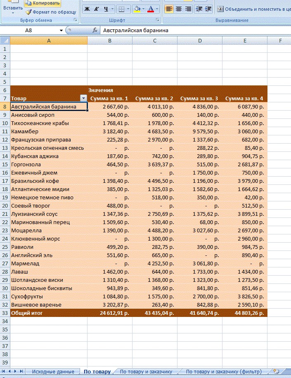The image size is (291, 378).
Task: Go to last sheet navigation arrow
Action: coord(21,371)
